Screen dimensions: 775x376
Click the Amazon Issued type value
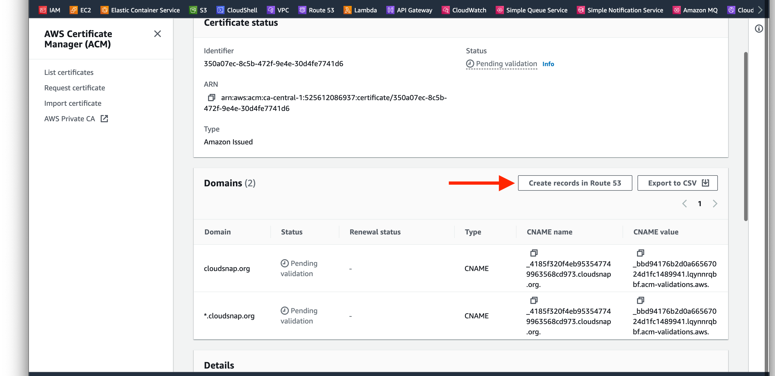pos(228,142)
